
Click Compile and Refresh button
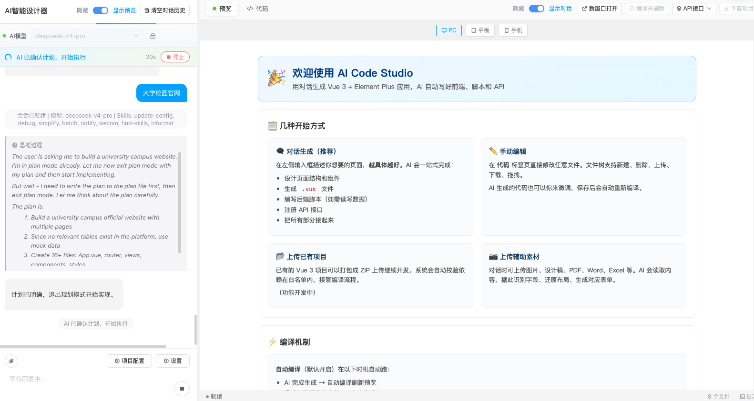pyautogui.click(x=647, y=9)
